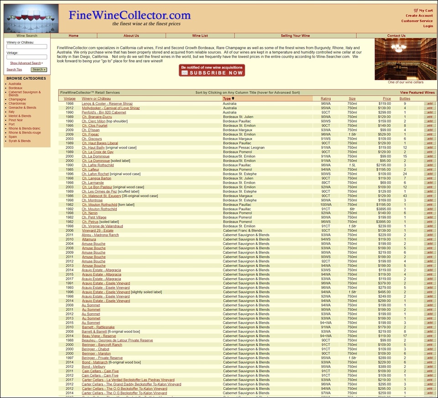The height and width of the screenshot is (398, 438).
Task: Open the Ch. Haut Bages Liberal link
Action: click(x=100, y=143)
